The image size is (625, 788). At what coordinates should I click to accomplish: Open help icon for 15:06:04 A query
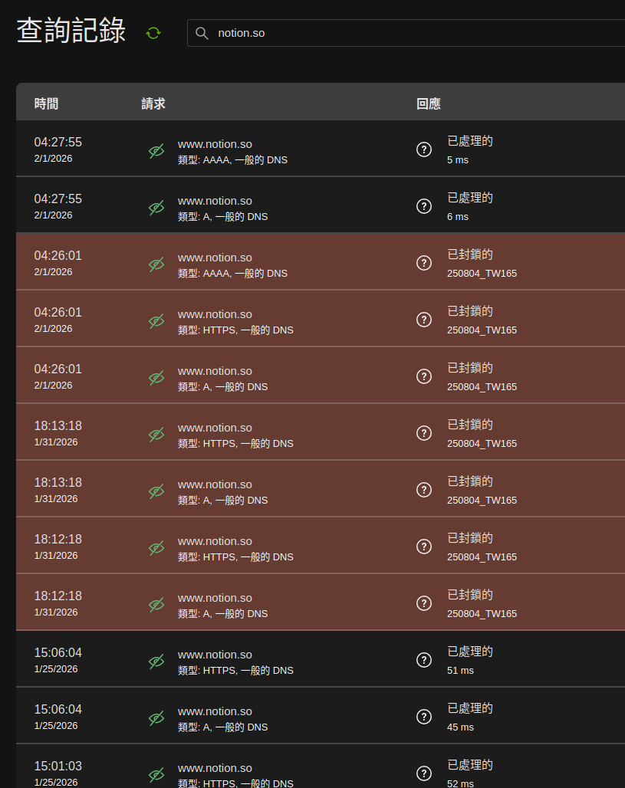point(423,717)
